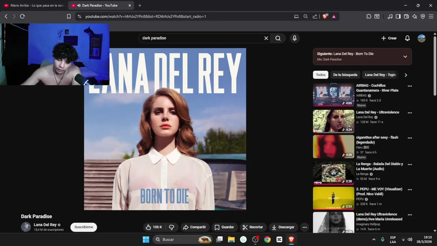Open the account avatar menu
The width and height of the screenshot is (437, 246).
click(x=422, y=38)
